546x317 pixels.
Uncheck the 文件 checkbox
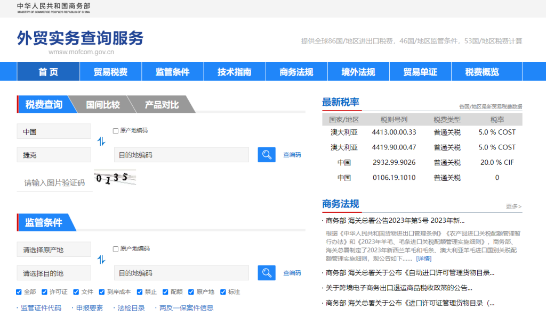click(76, 292)
